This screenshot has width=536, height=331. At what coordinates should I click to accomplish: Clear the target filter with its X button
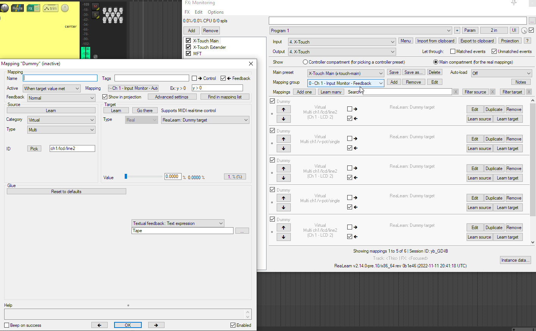click(x=529, y=92)
